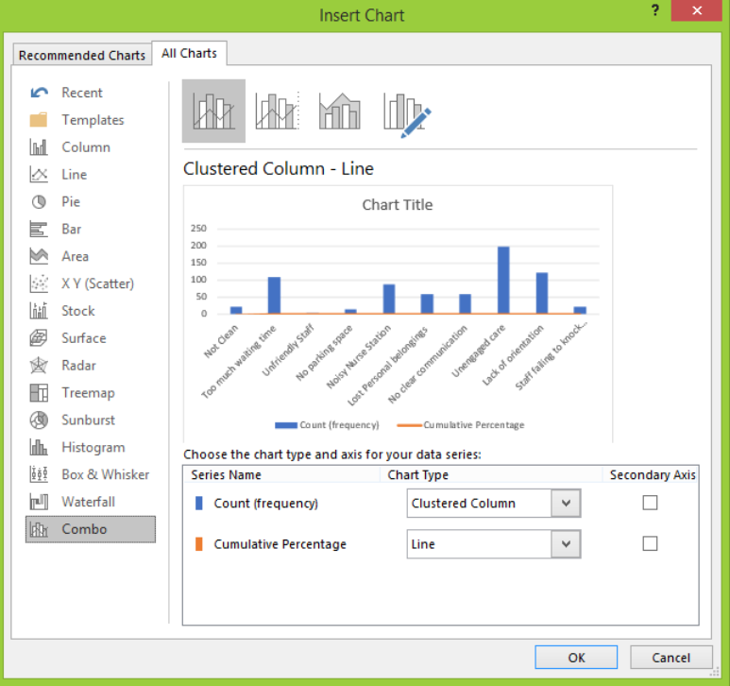Confirm with the OK button
The width and height of the screenshot is (730, 686).
coord(576,657)
